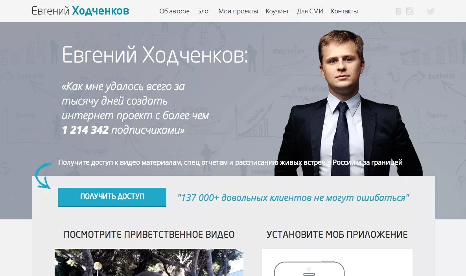This screenshot has width=466, height=276.
Task: Click the ПОЛУЧИТЬ ДОСТУП button
Action: tap(112, 197)
